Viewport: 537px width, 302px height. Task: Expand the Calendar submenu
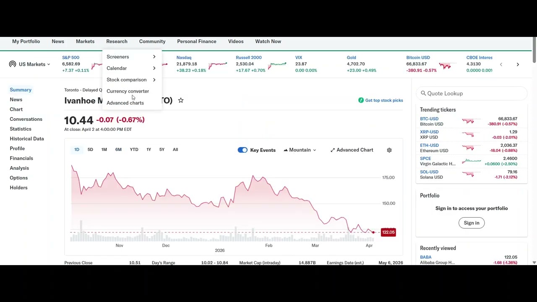(x=132, y=68)
